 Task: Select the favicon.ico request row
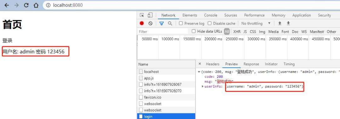click(166, 97)
